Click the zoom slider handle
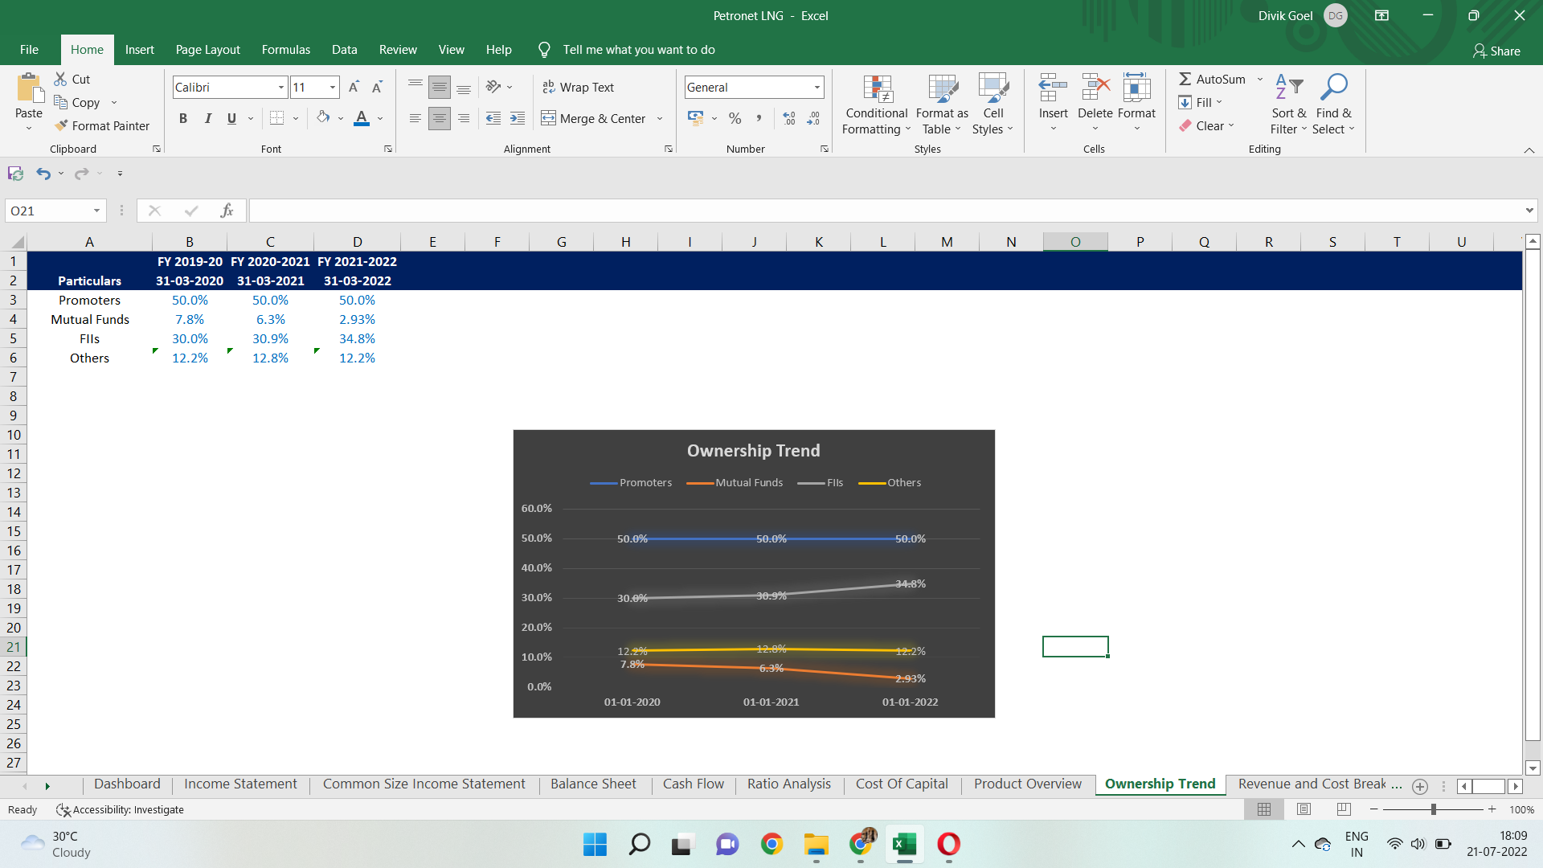The height and width of the screenshot is (868, 1543). pyautogui.click(x=1433, y=809)
